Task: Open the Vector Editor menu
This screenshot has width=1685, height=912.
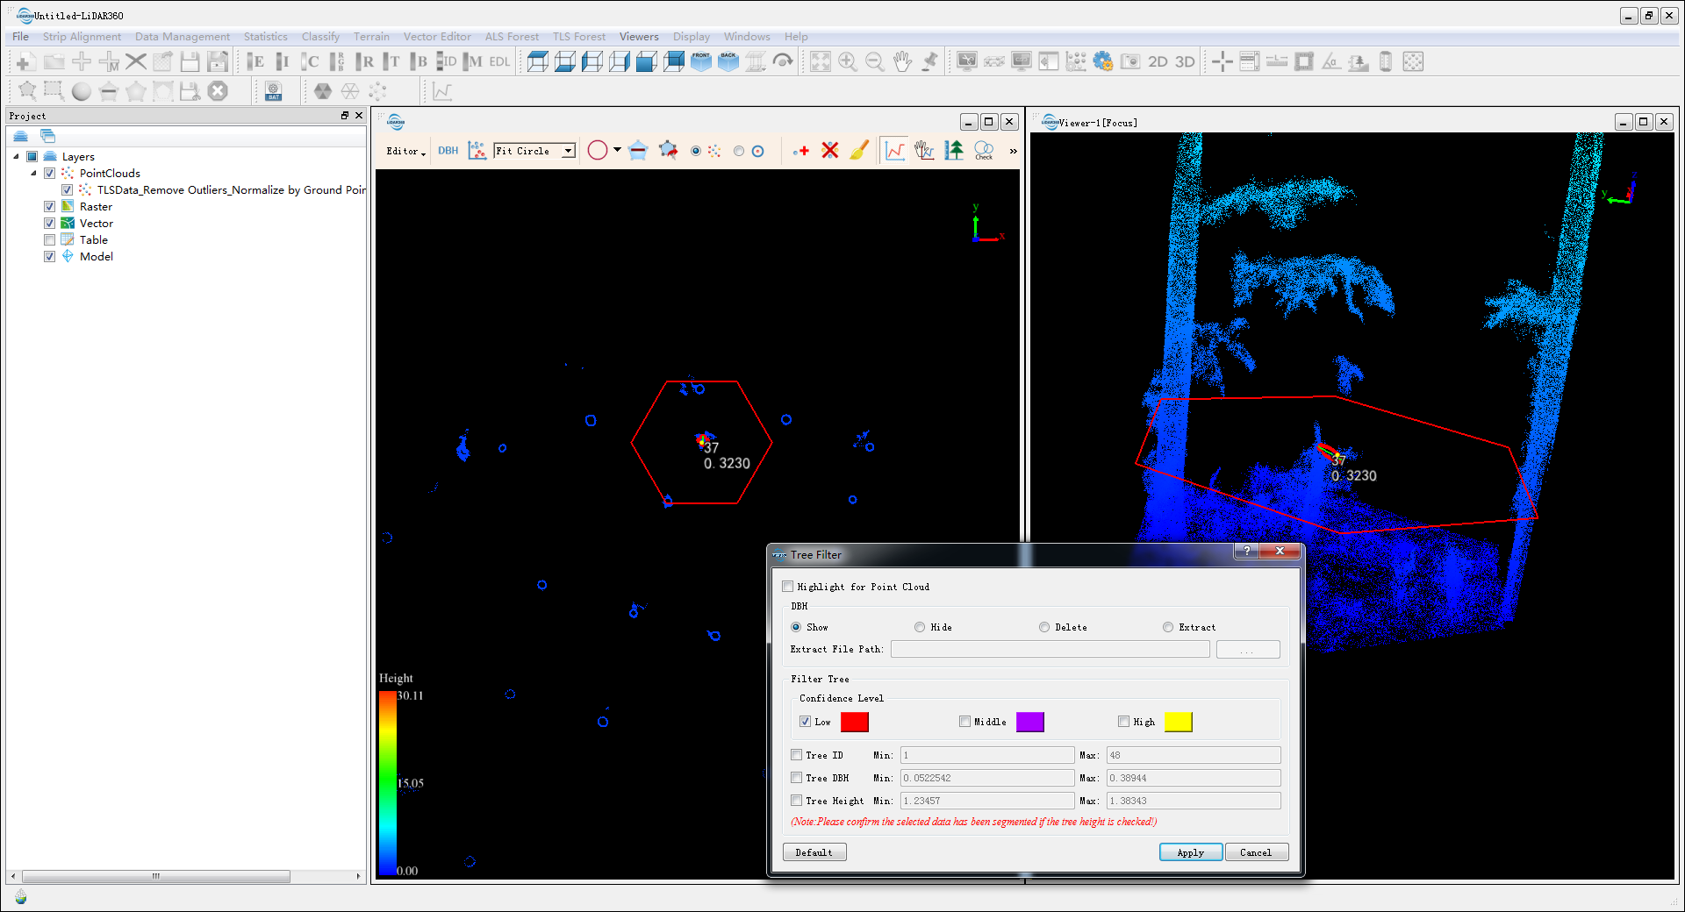Action: [x=437, y=37]
